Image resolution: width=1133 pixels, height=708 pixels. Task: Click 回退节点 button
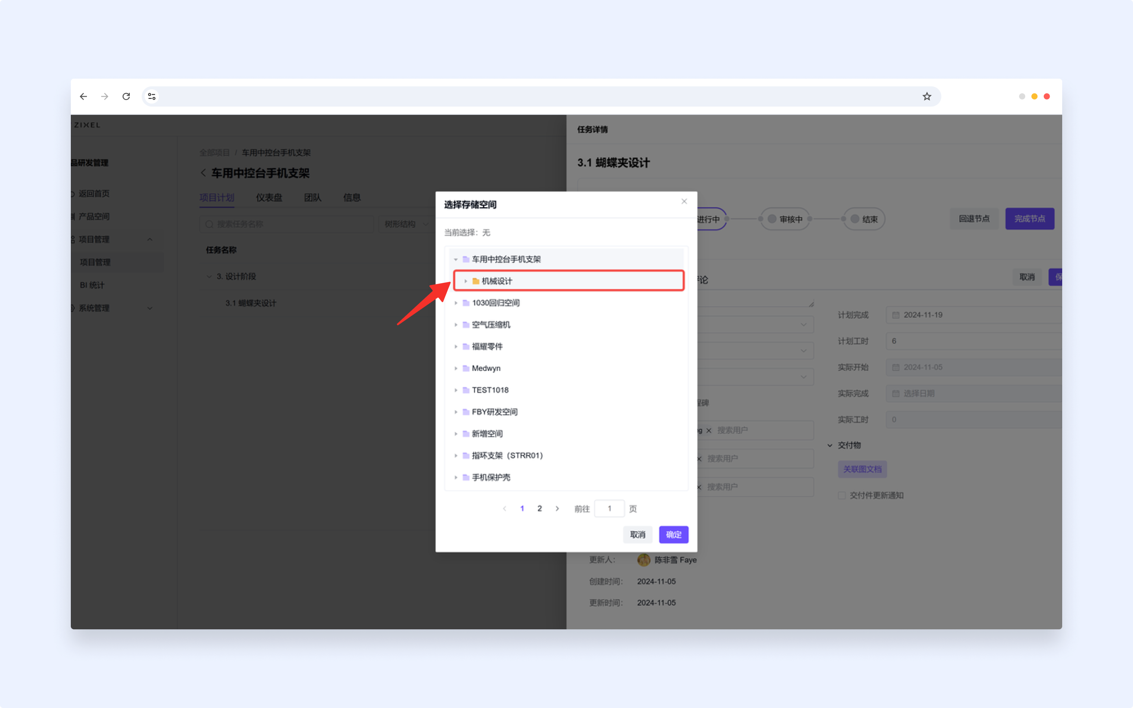pyautogui.click(x=974, y=219)
